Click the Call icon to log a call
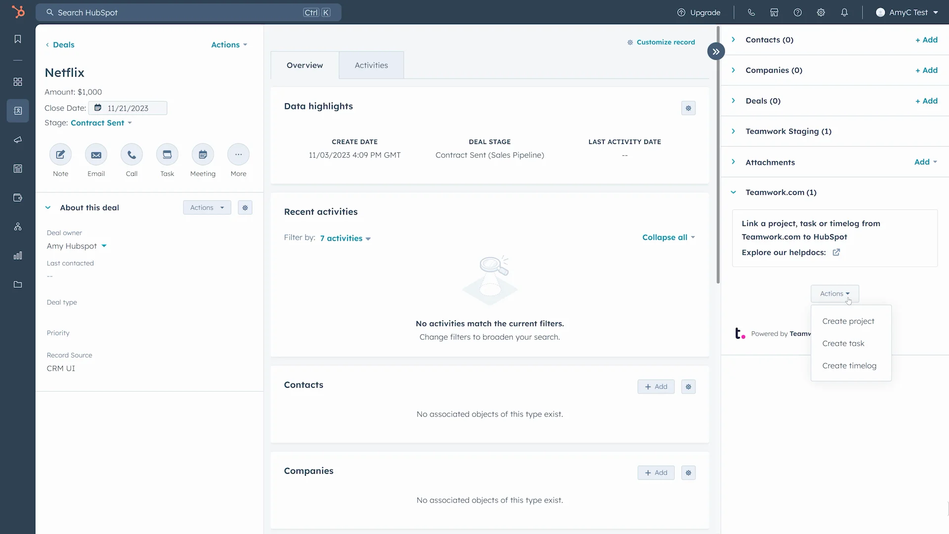This screenshot has width=949, height=534. [131, 155]
